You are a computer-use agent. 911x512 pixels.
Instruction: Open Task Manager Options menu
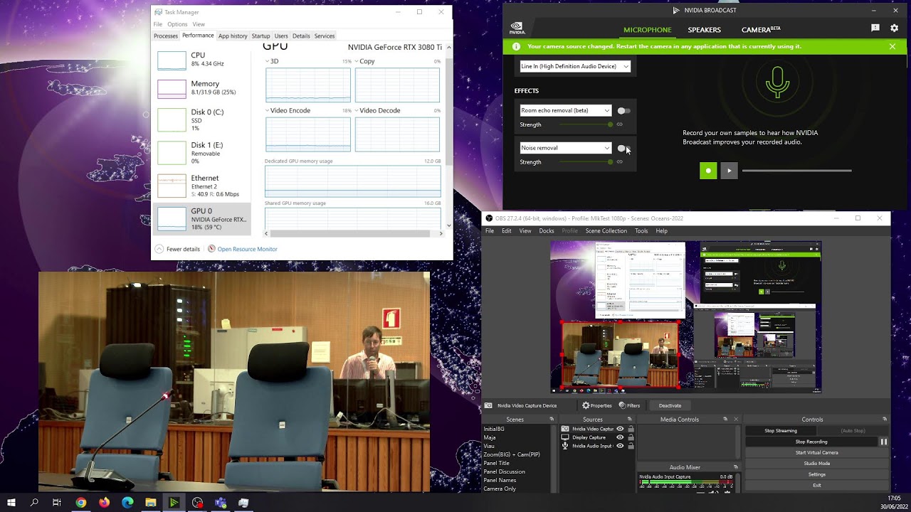177,24
